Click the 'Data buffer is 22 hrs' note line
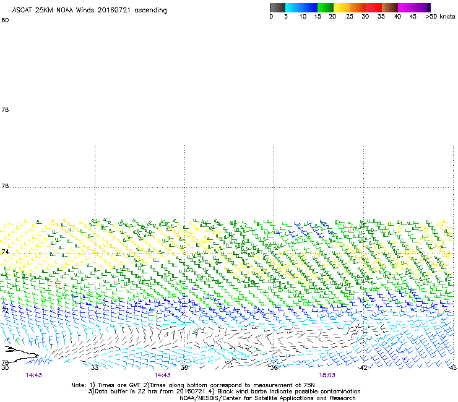This screenshot has height=402, width=458. (x=224, y=391)
